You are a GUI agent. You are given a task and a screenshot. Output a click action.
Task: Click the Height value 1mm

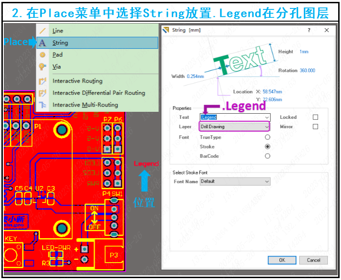(304, 52)
